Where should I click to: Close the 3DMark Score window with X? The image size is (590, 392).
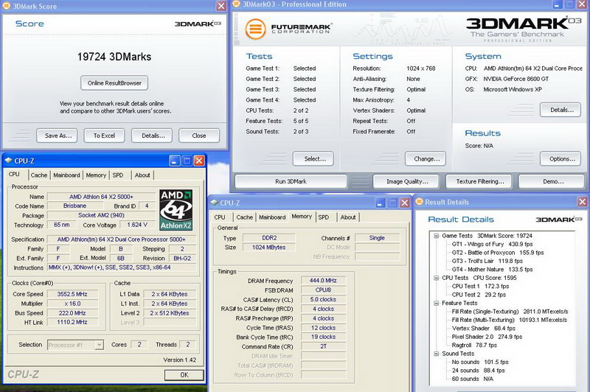221,6
